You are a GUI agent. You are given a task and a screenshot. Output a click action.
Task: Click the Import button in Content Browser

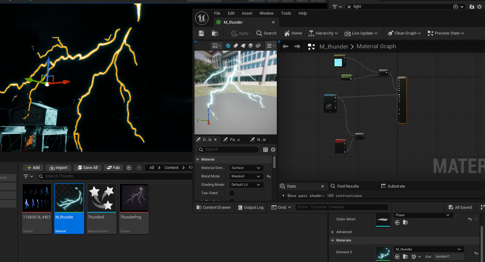click(x=59, y=168)
